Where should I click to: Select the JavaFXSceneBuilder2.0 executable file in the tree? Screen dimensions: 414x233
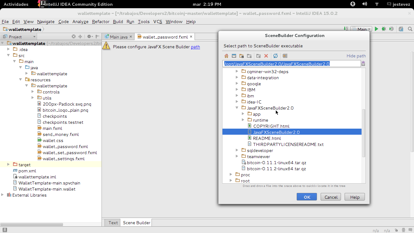point(292,132)
